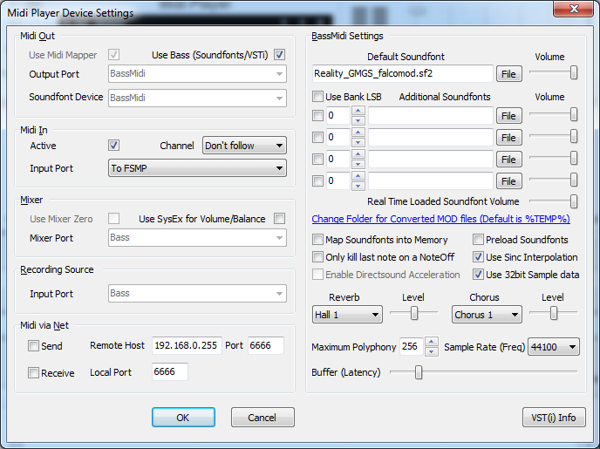600x449 pixels.
Task: Decrease Maximum Polyphony with down arrow
Action: tap(431, 351)
